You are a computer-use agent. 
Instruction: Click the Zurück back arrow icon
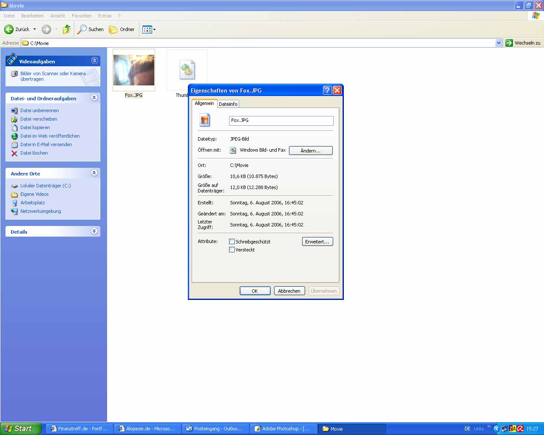click(x=9, y=29)
